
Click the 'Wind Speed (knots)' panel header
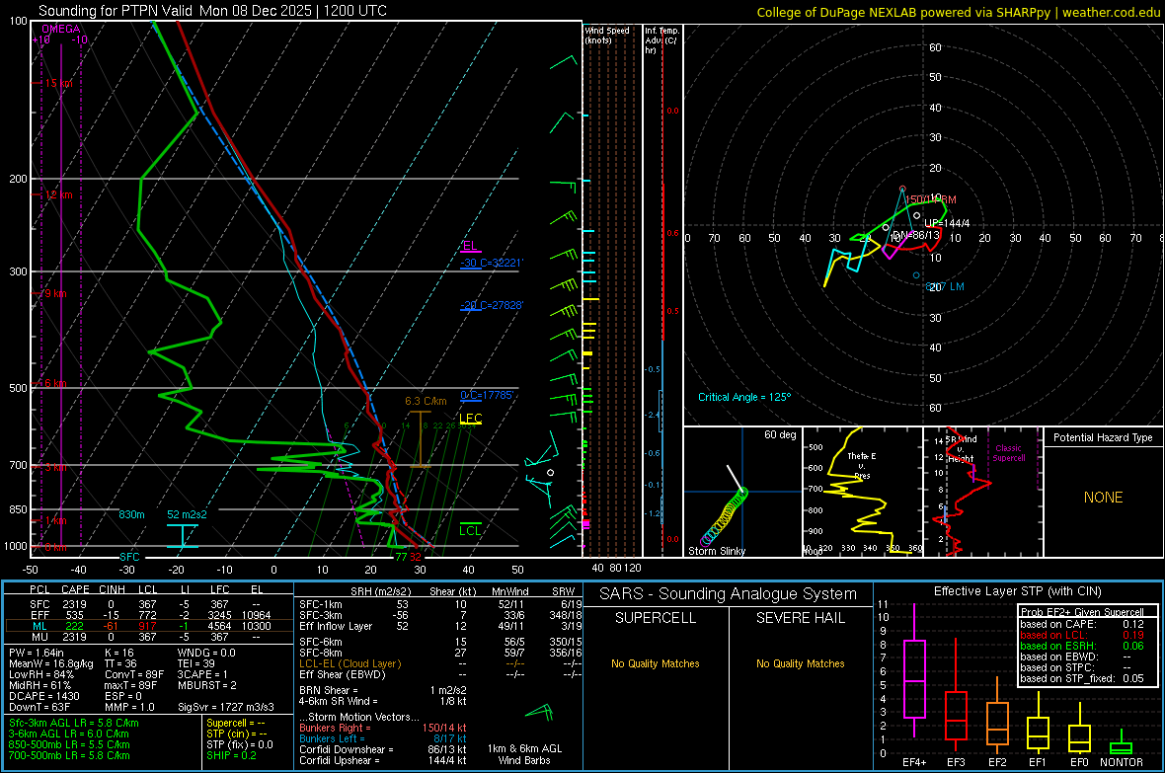(607, 35)
